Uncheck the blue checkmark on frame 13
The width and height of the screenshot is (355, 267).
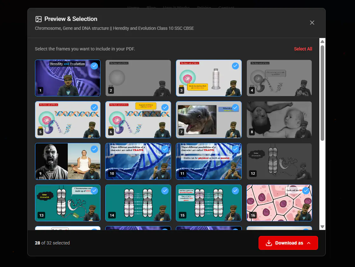point(94,191)
